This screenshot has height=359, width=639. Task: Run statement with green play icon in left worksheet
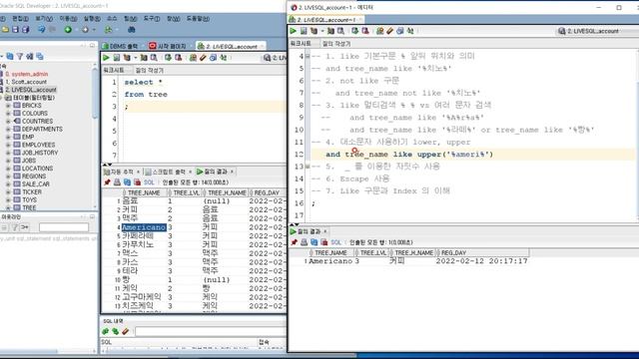point(107,58)
